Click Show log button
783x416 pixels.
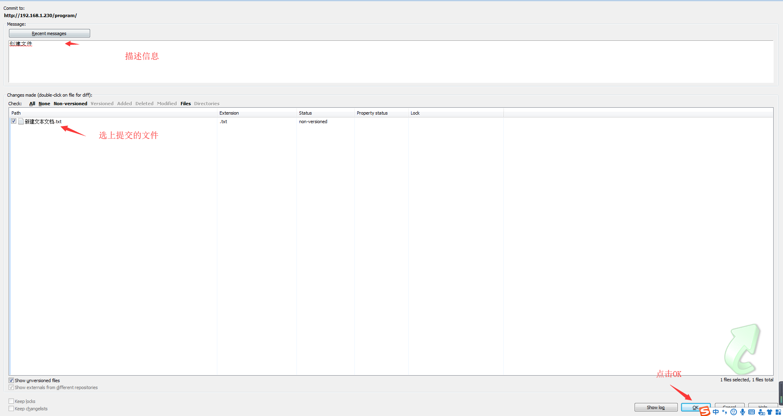click(655, 407)
